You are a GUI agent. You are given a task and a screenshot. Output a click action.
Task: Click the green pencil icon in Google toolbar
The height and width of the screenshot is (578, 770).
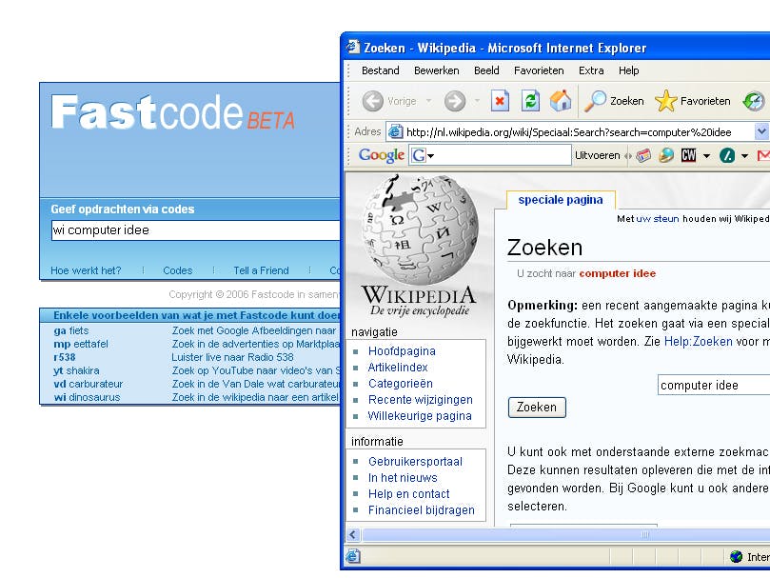point(727,156)
